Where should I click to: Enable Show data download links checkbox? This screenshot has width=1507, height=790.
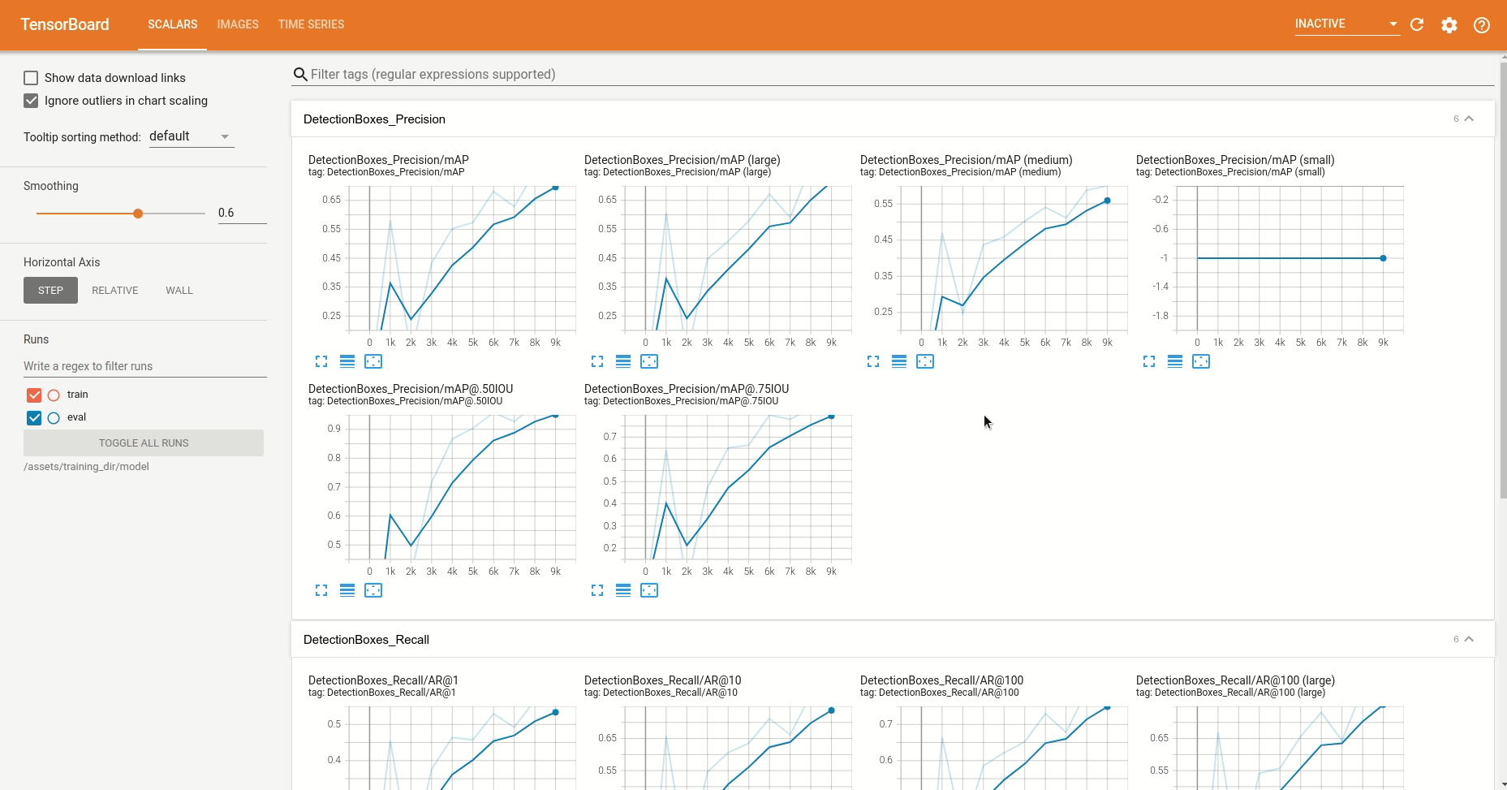pyautogui.click(x=31, y=78)
